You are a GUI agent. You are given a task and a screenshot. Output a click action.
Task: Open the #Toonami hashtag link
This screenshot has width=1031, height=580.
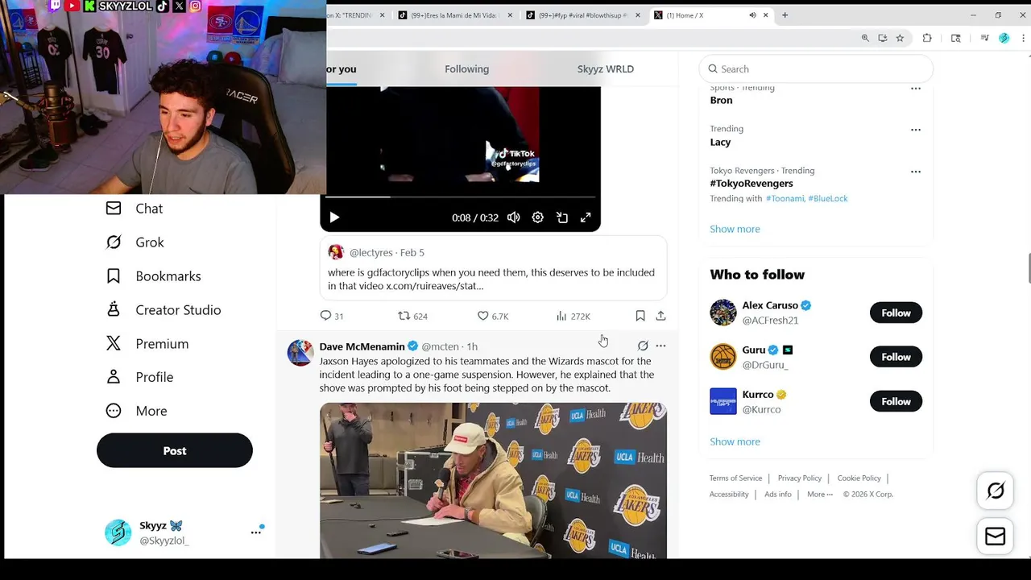(x=785, y=198)
